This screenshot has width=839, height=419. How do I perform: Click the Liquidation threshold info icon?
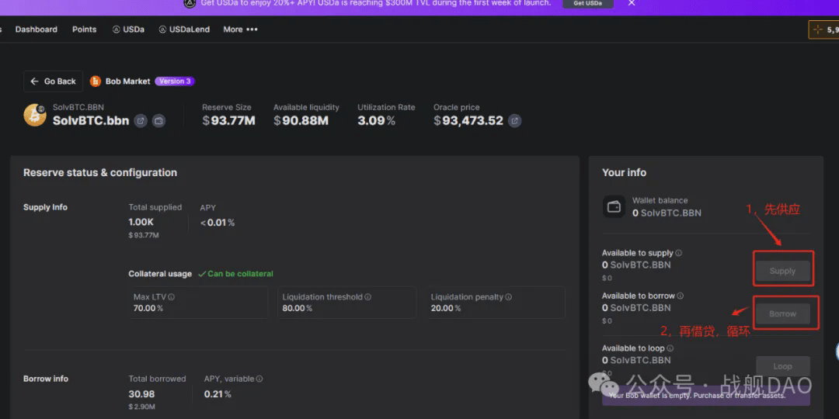tap(368, 297)
